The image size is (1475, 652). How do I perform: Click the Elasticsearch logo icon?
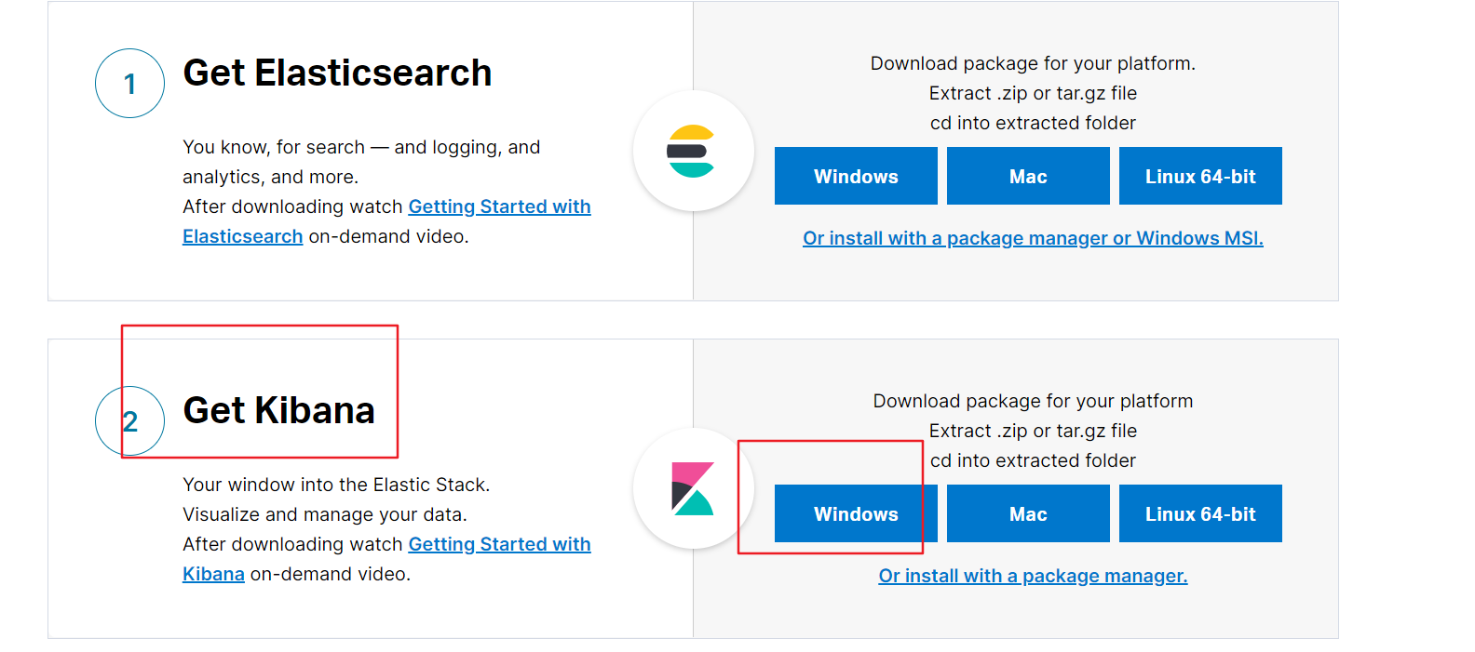(x=692, y=151)
